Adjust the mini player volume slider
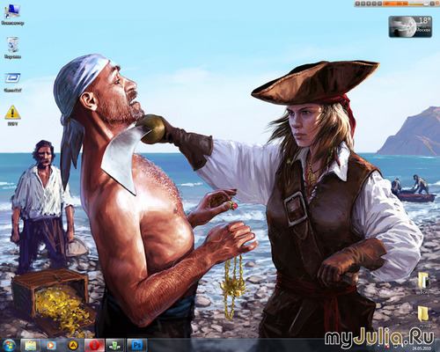The width and height of the screenshot is (440, 352). pyautogui.click(x=419, y=4)
